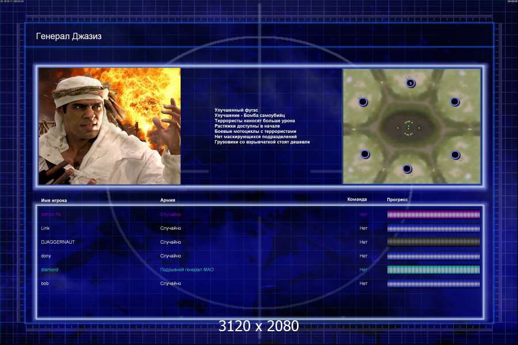This screenshot has width=518, height=345.
Task: Select the lower-left start position marker on map
Action: pos(365,154)
